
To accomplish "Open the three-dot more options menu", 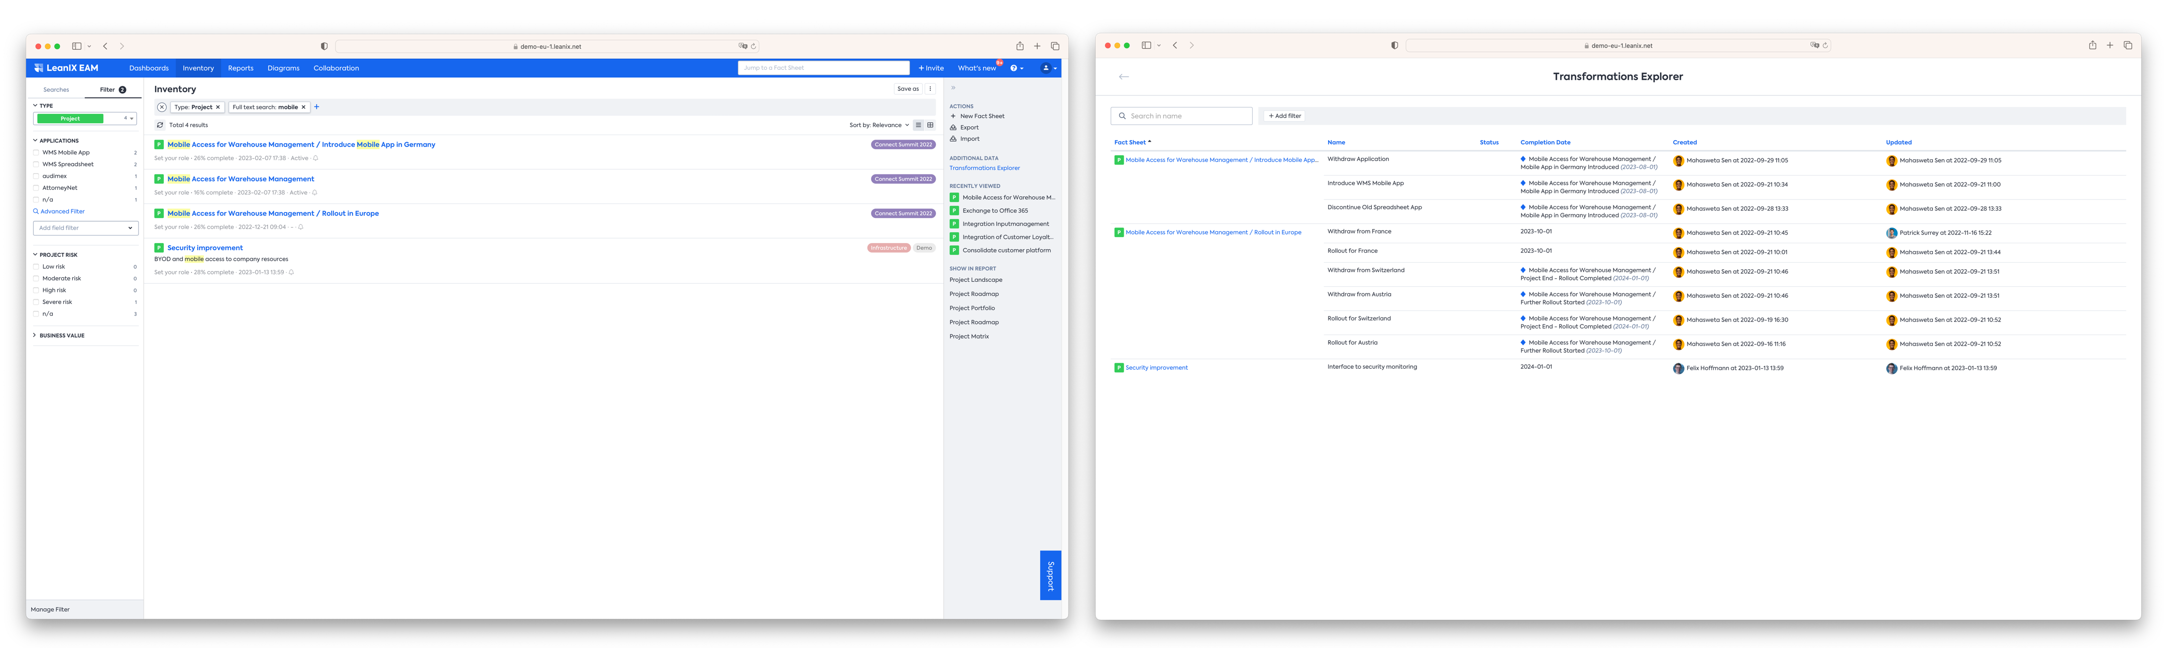I will click(930, 88).
